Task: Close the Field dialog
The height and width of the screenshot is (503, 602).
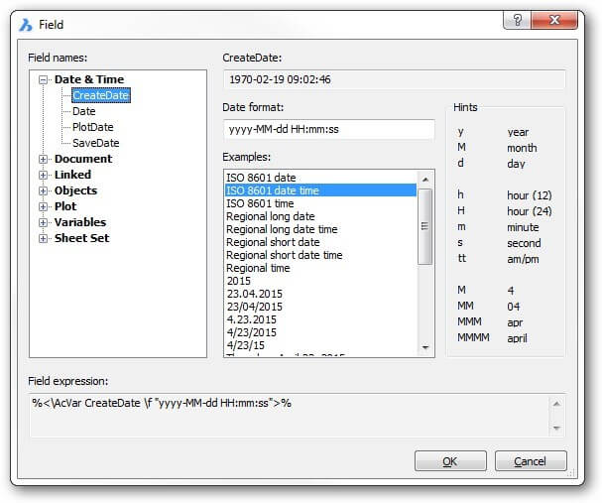Action: point(554,20)
